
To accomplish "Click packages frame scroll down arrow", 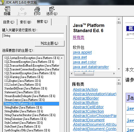I will pos(119,69).
